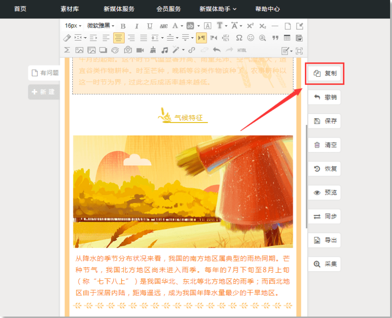
Task: Open the emoji smiley picker
Action: point(250,38)
